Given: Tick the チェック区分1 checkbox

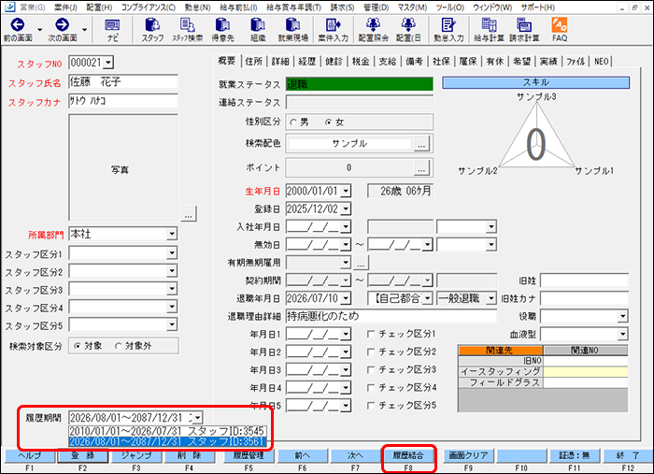Looking at the screenshot, I should coord(370,334).
